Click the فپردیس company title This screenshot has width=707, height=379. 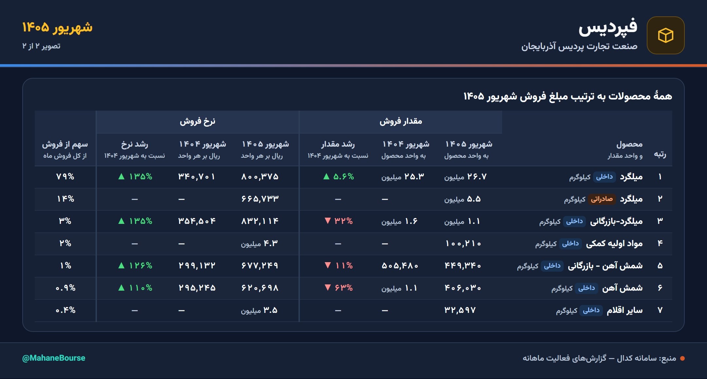point(608,27)
